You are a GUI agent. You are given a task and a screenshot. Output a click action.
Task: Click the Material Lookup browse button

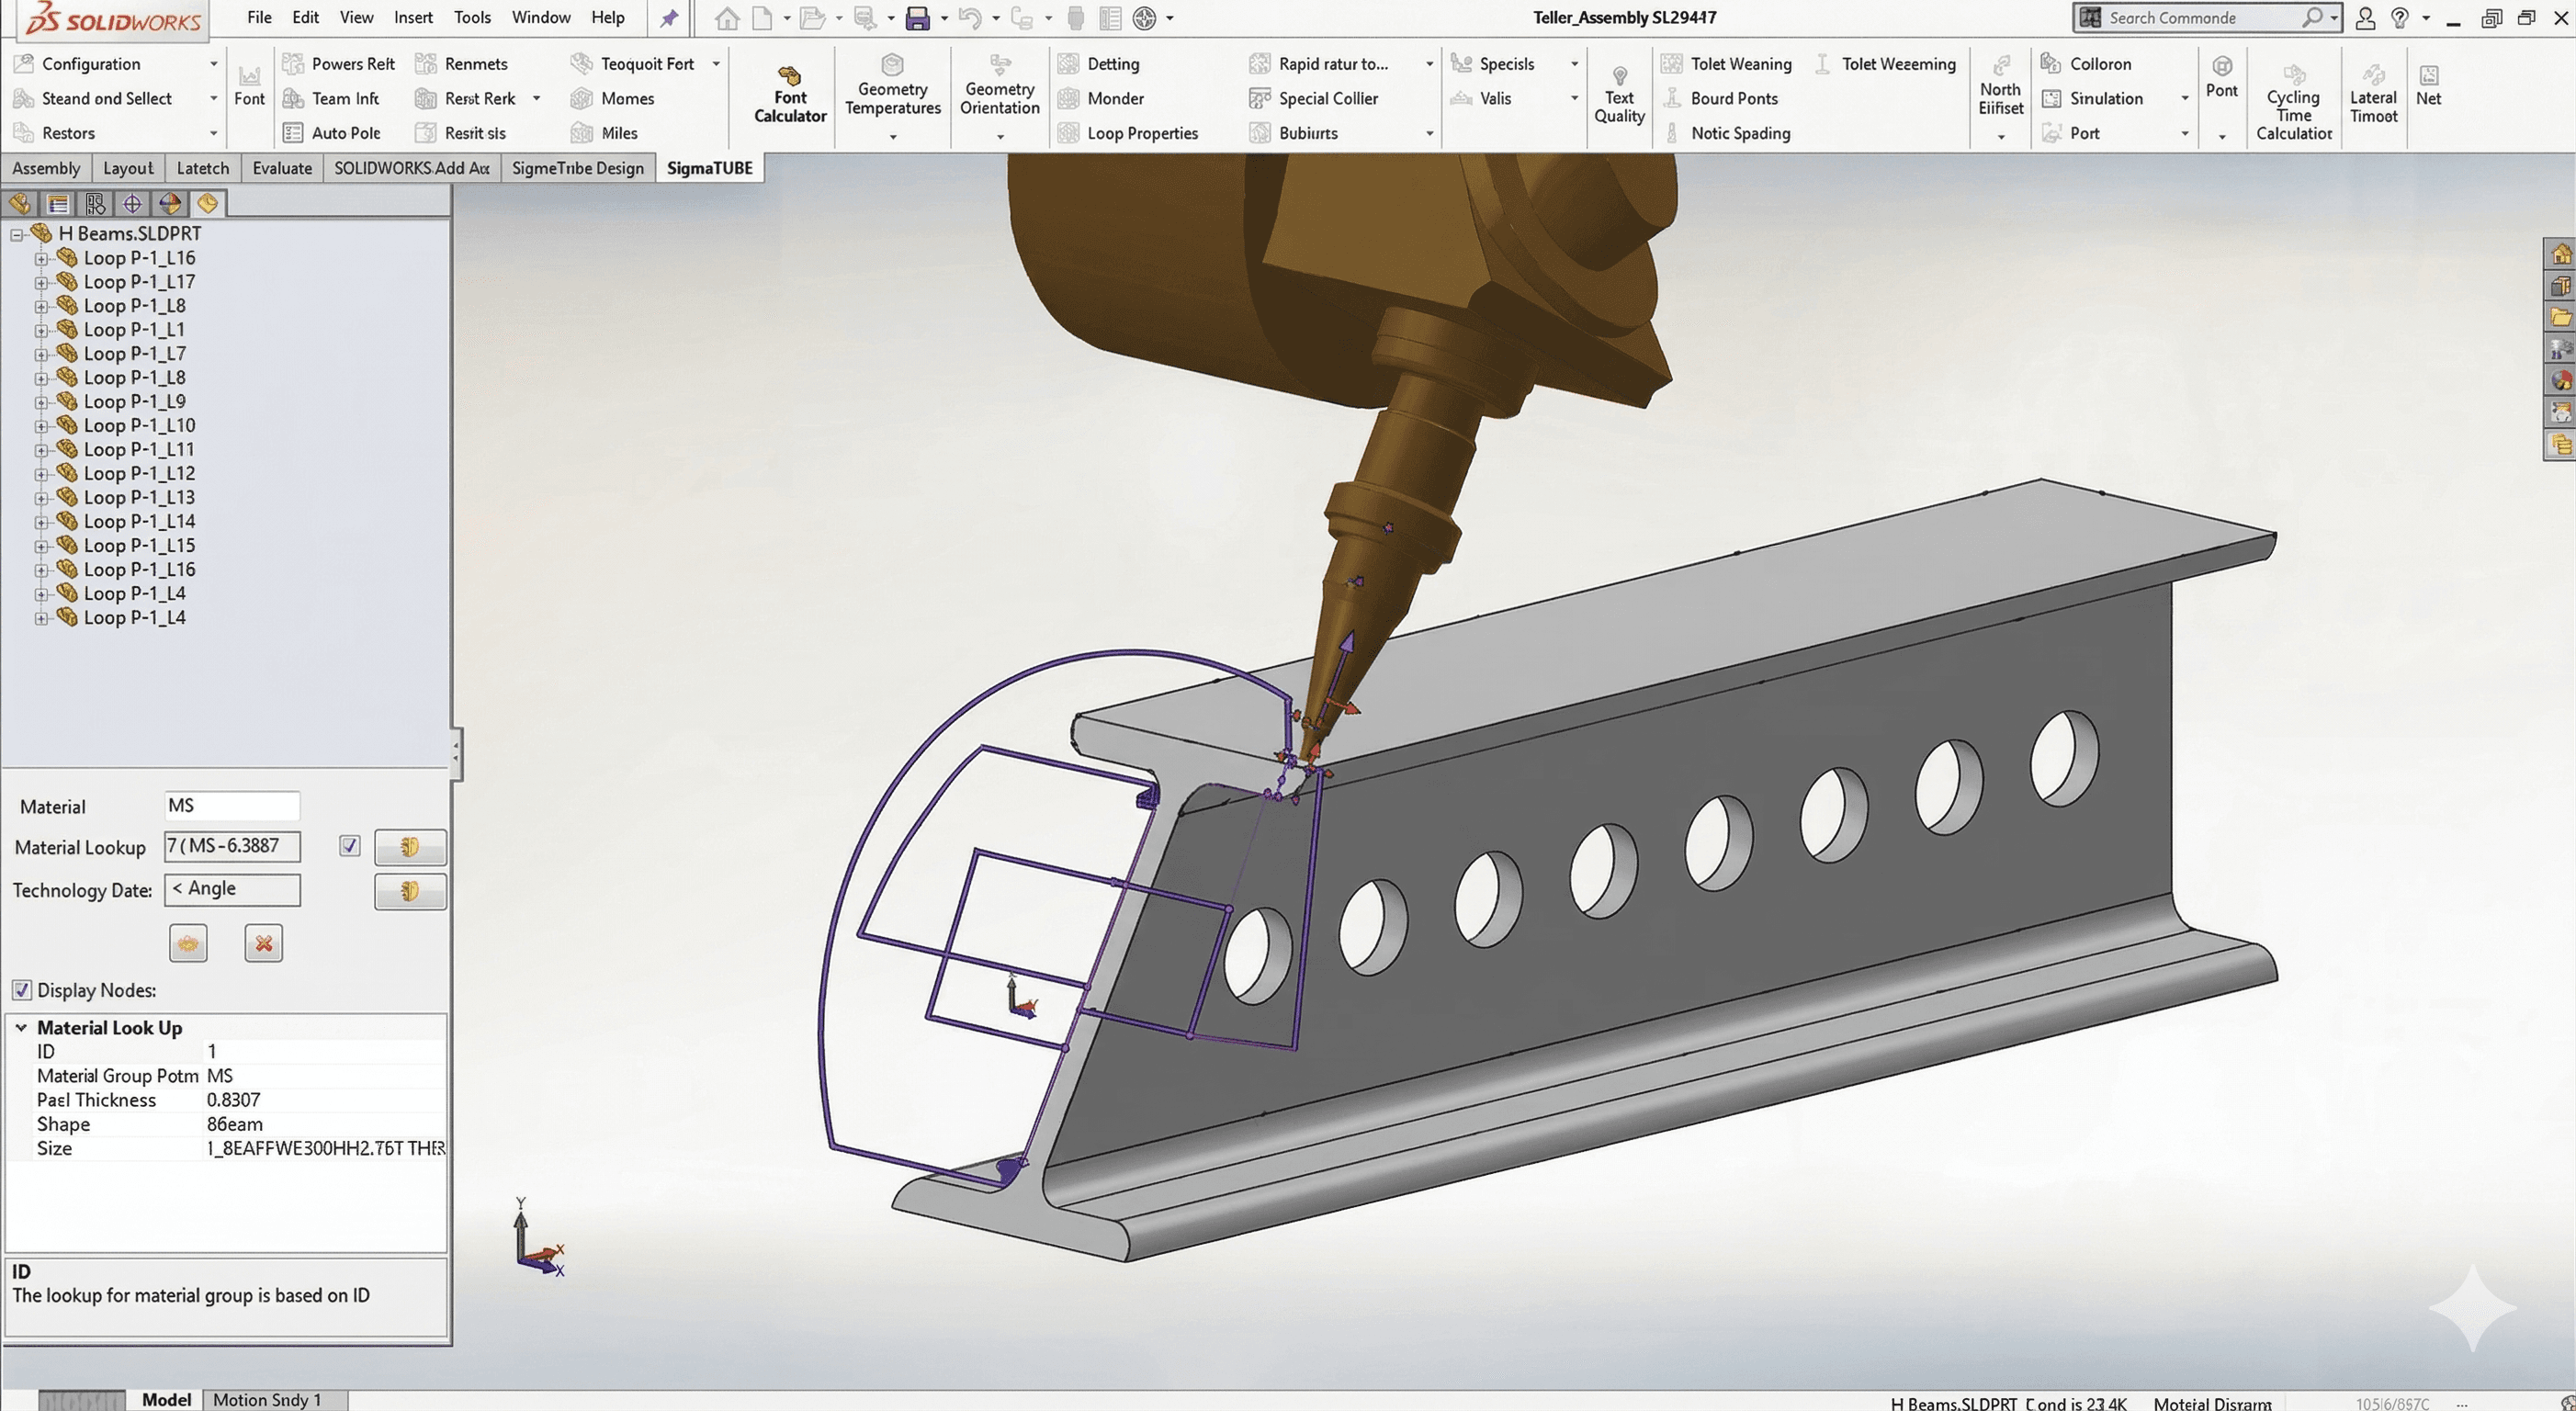pos(410,847)
